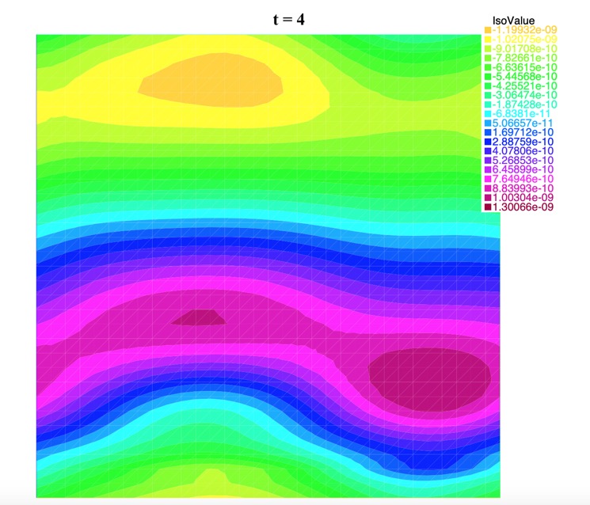Click the plot title "t = 4"
The image size is (590, 505).
click(288, 19)
